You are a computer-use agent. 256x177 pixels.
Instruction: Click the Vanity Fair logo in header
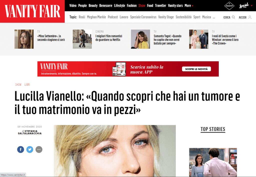32,11
